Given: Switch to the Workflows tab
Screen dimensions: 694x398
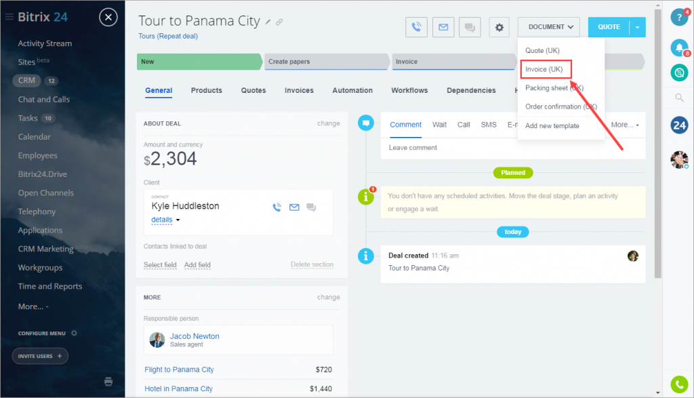Looking at the screenshot, I should (x=409, y=90).
